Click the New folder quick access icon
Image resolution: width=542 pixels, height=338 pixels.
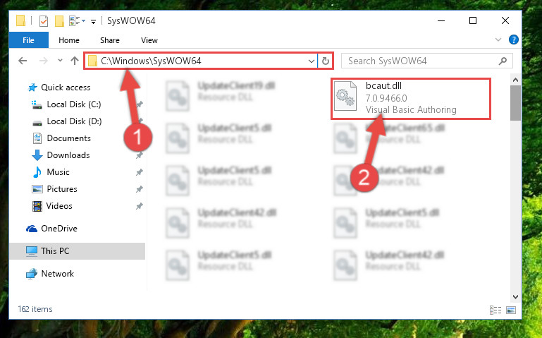pyautogui.click(x=59, y=21)
